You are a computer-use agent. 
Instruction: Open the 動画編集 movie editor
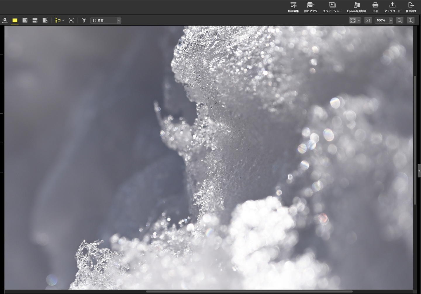click(293, 7)
